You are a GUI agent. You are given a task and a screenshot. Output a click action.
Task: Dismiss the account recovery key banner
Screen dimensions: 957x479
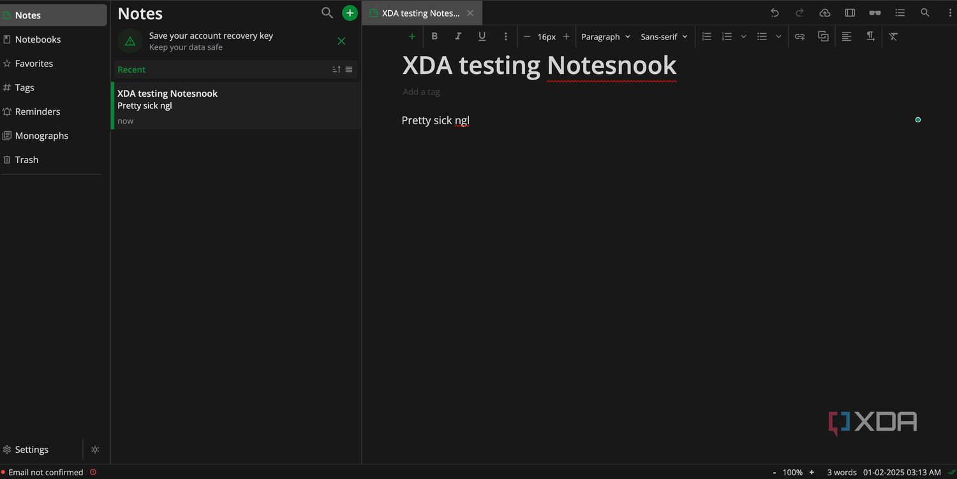pos(341,41)
